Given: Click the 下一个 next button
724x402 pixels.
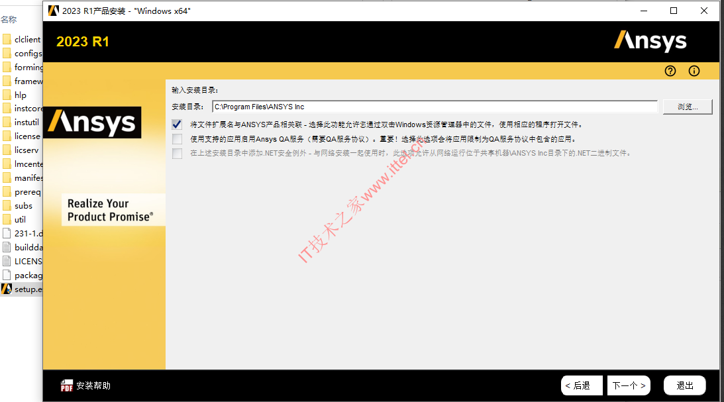Looking at the screenshot, I should [629, 385].
